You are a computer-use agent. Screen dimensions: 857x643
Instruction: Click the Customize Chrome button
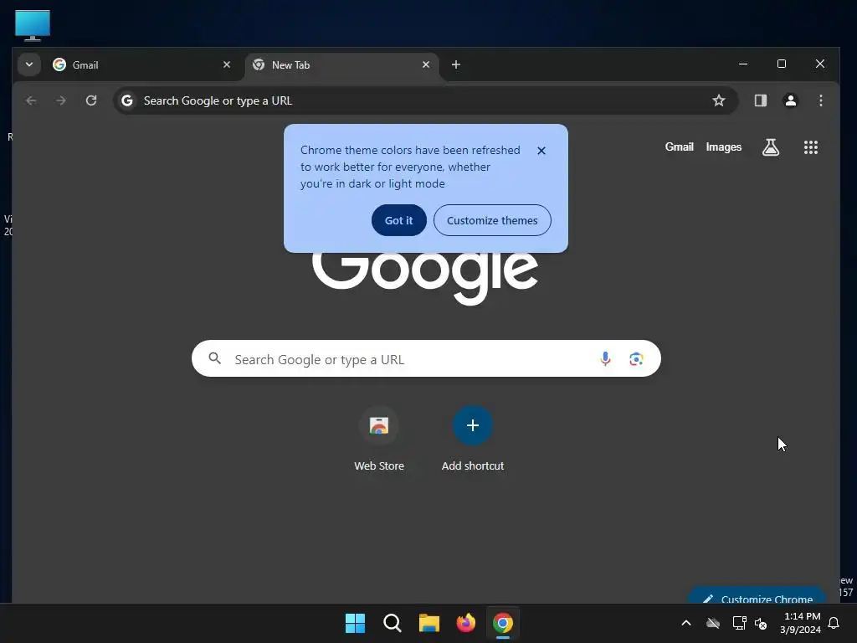point(757,596)
